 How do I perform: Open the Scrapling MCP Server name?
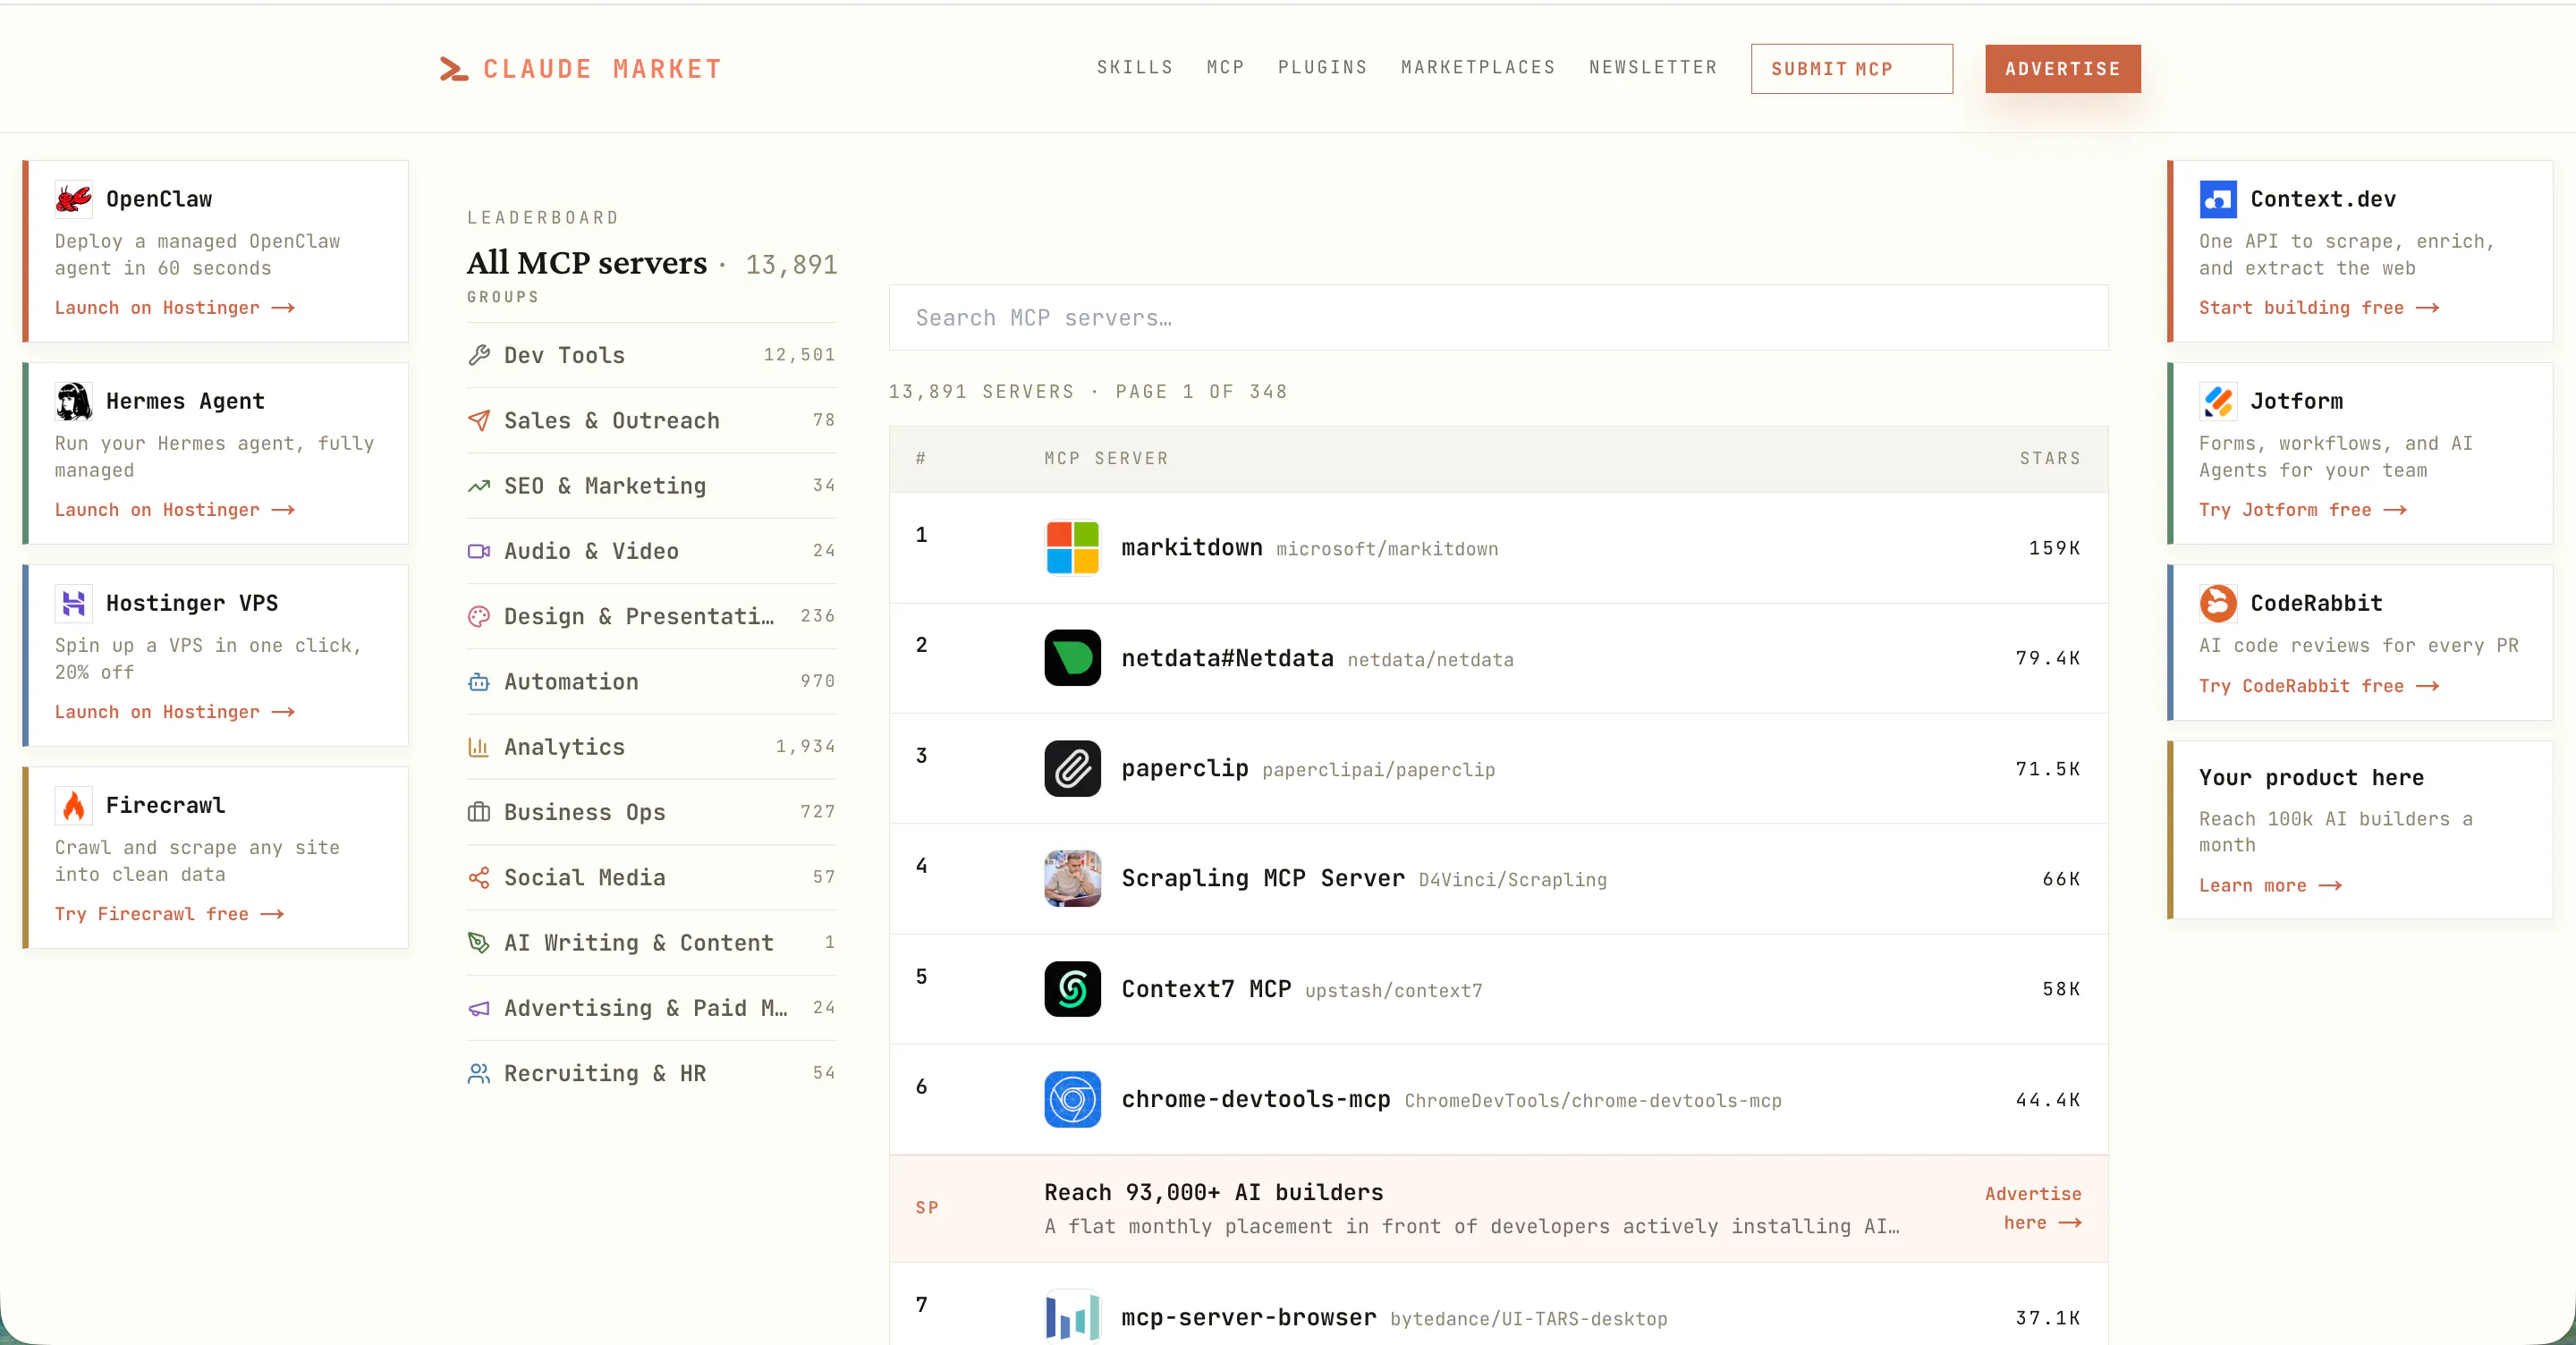coord(1263,878)
